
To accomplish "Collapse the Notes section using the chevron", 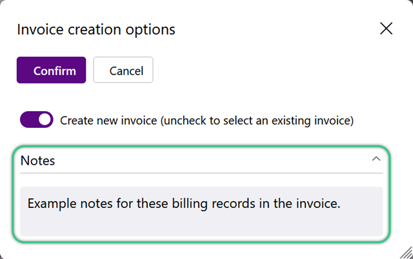I will tap(376, 159).
